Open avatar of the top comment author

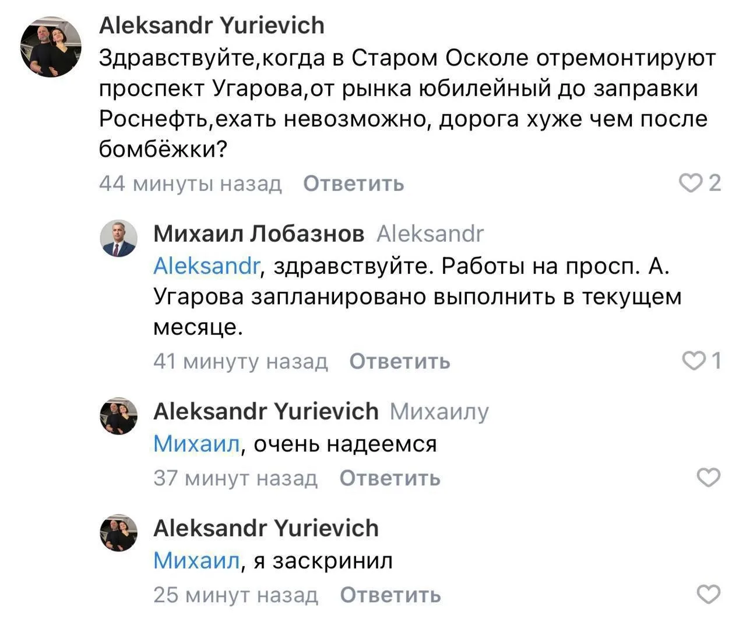pos(51,47)
